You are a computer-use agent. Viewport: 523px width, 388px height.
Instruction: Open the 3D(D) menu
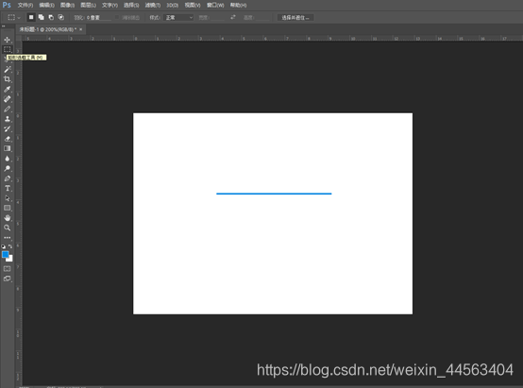(173, 5)
